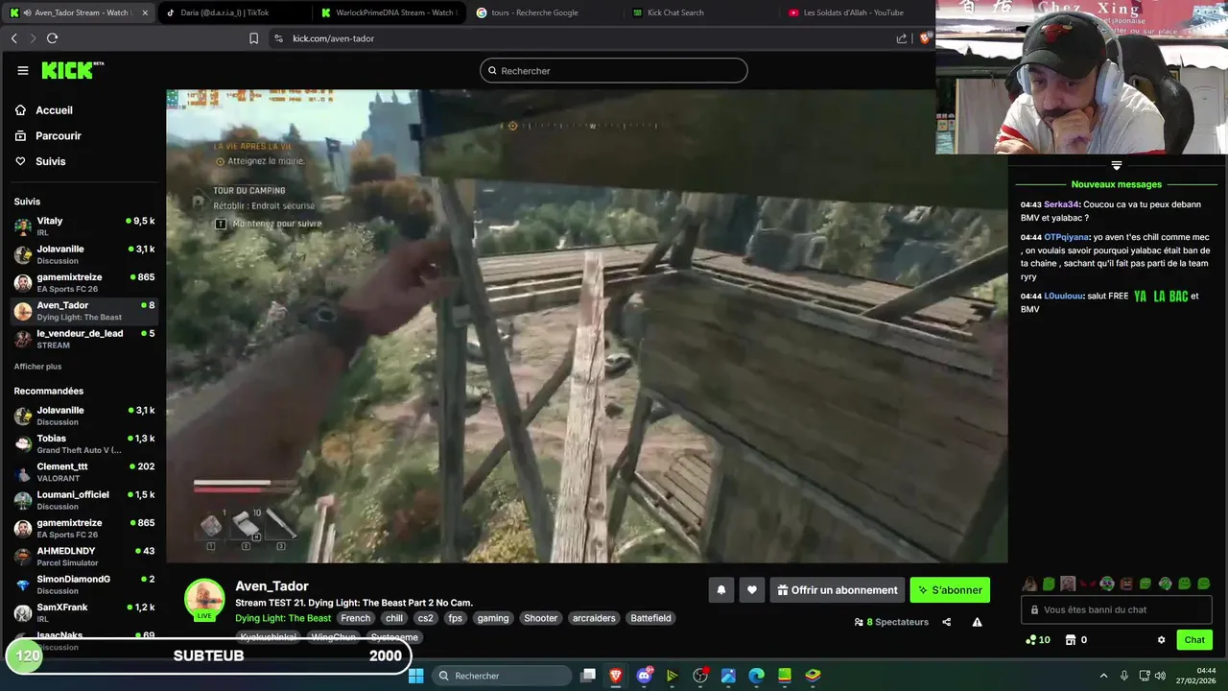1228x691 pixels.
Task: Open Vitaly channel in followed list
Action: [84, 226]
